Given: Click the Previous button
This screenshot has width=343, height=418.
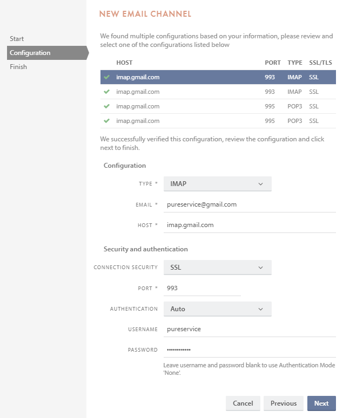Looking at the screenshot, I should tap(284, 403).
